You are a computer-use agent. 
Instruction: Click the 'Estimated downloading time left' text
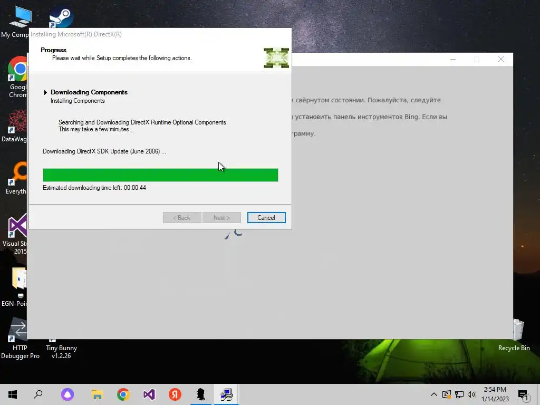point(94,188)
